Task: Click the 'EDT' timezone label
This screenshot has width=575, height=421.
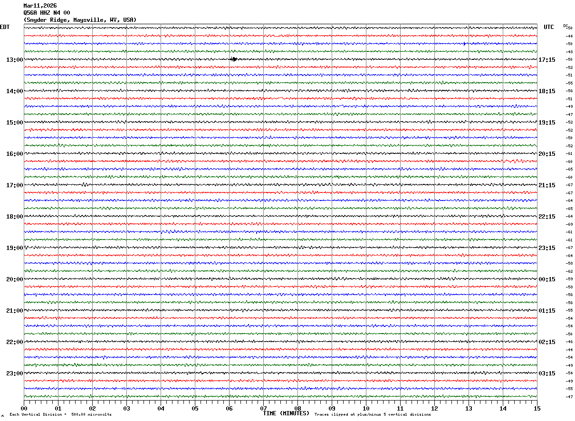Action: pyautogui.click(x=4, y=27)
